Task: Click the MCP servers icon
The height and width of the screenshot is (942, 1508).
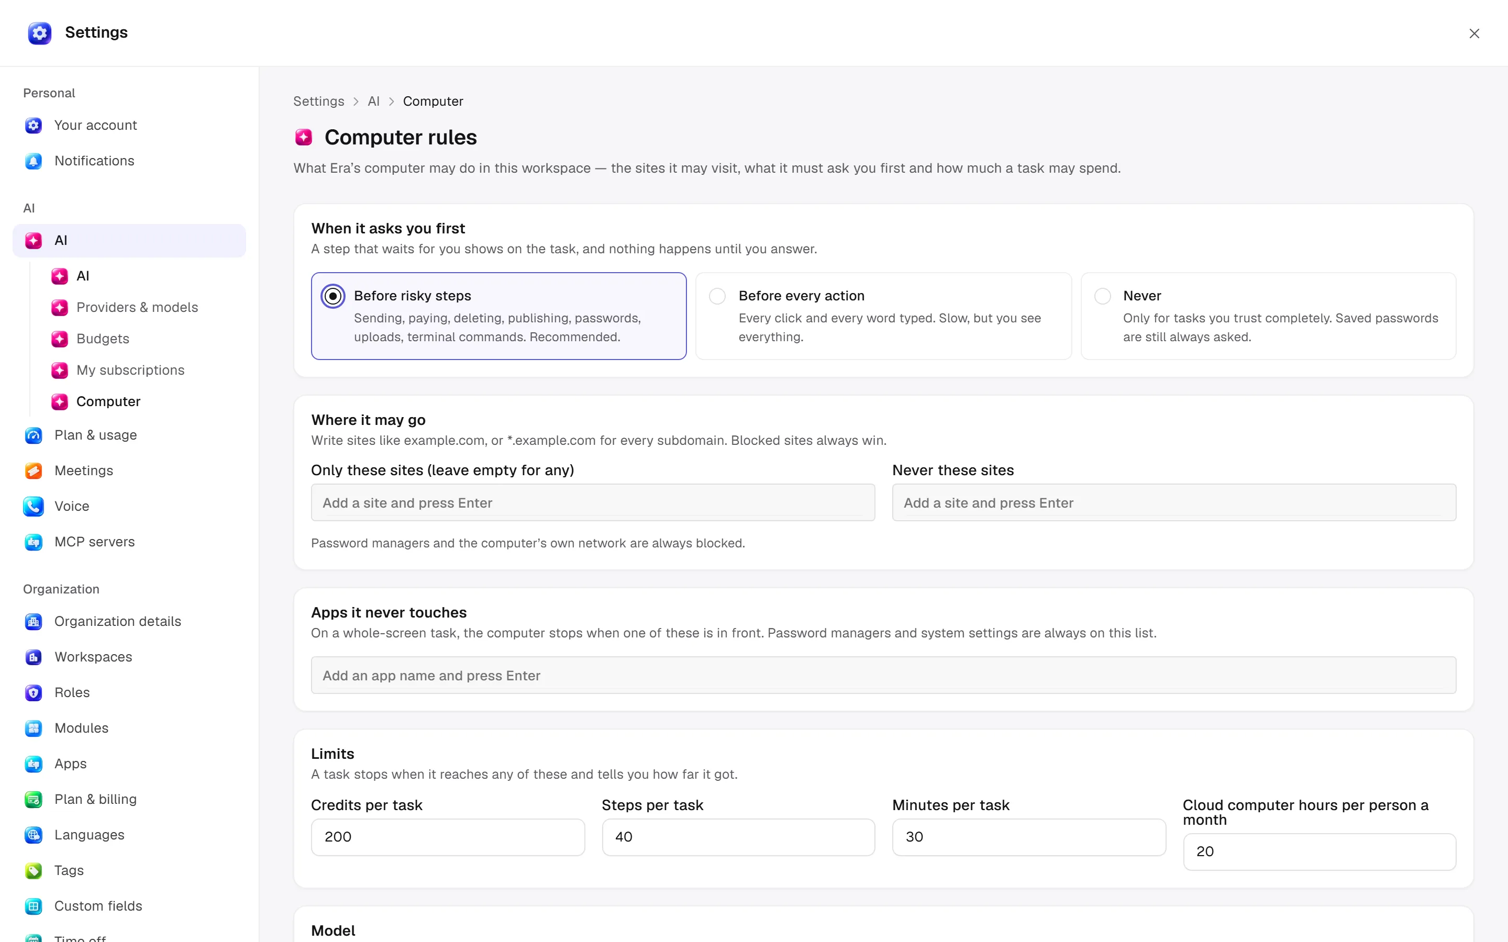Action: tap(34, 542)
